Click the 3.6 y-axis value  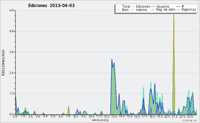[x=11, y=52]
